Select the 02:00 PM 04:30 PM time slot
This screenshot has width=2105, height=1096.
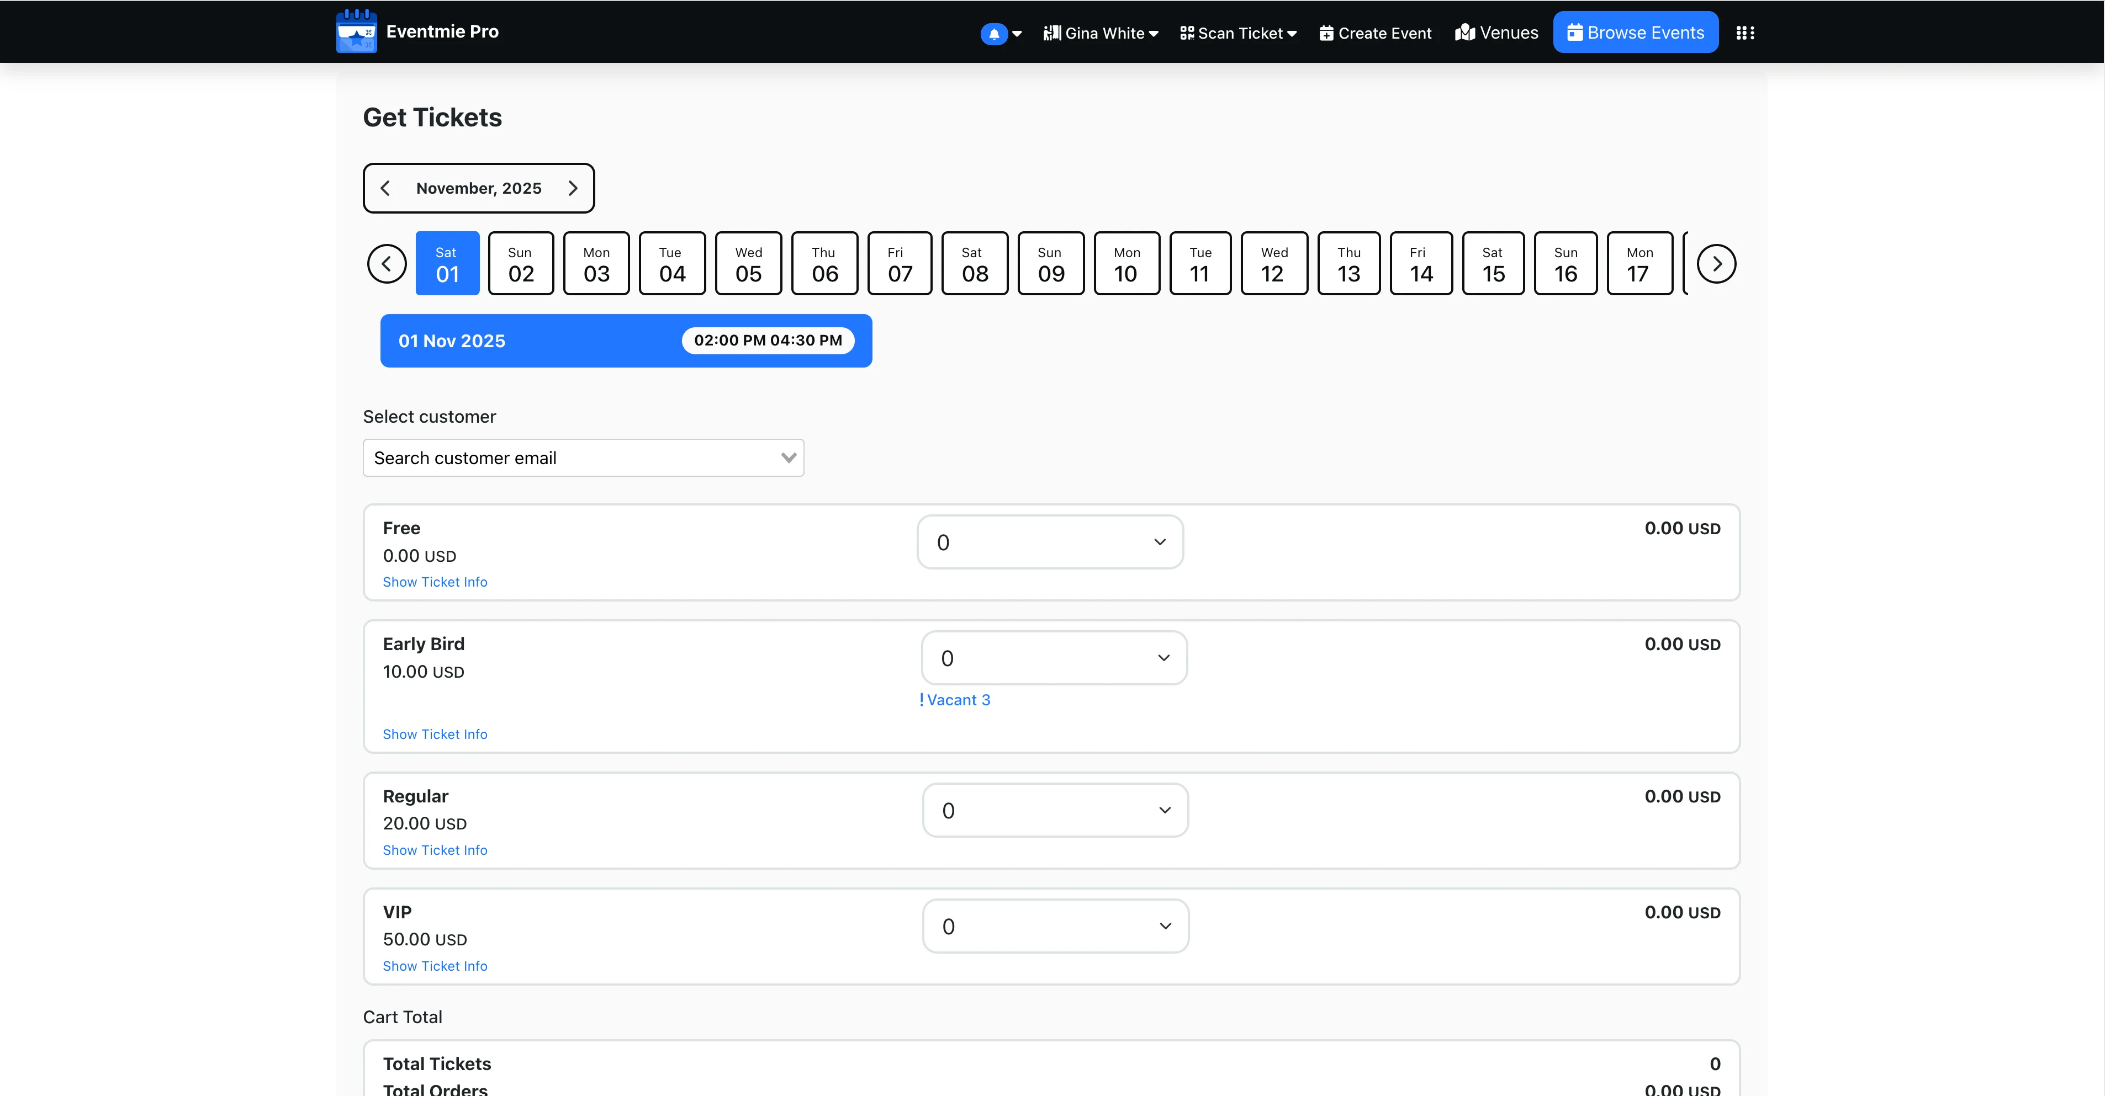click(768, 340)
